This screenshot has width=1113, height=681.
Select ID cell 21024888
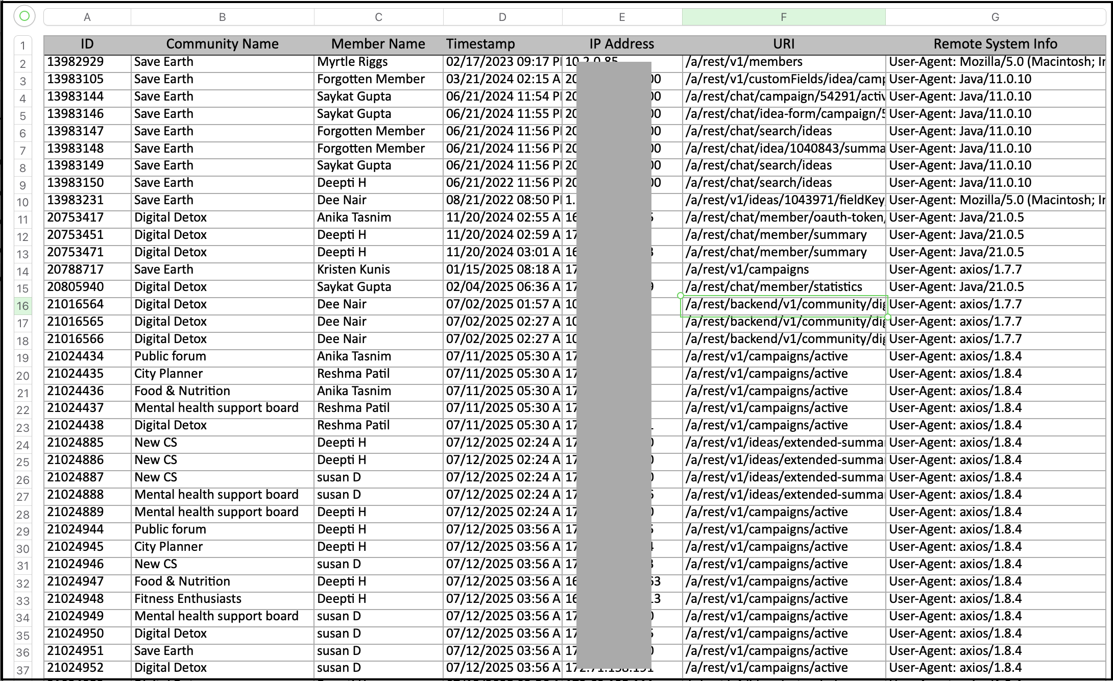click(87, 495)
